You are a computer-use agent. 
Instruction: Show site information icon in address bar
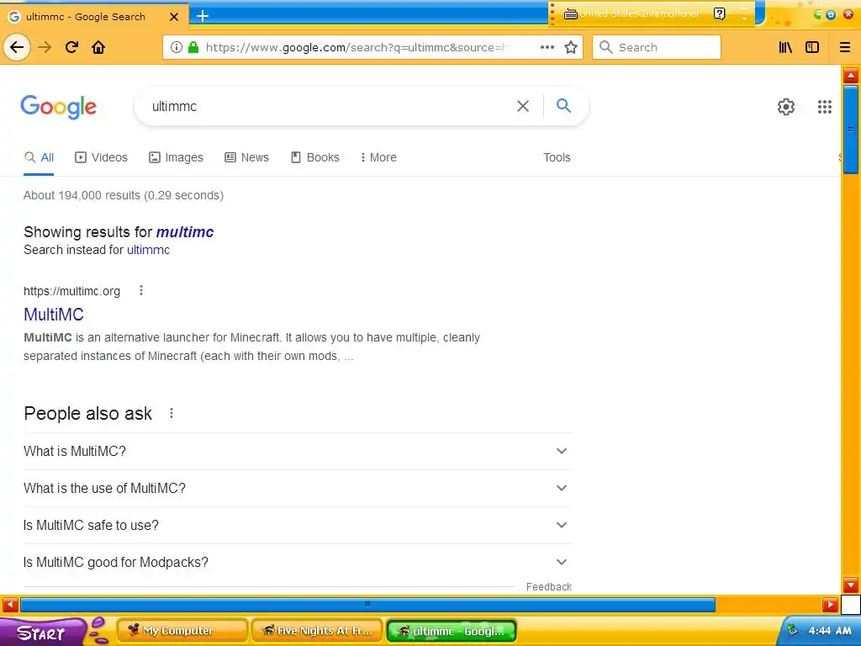click(x=177, y=47)
